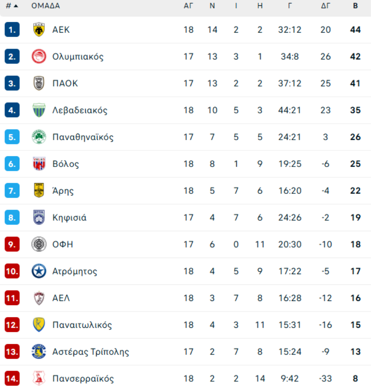Sort by the ΔΓ goal difference header
Image resolution: width=371 pixels, height=390 pixels.
tap(325, 6)
